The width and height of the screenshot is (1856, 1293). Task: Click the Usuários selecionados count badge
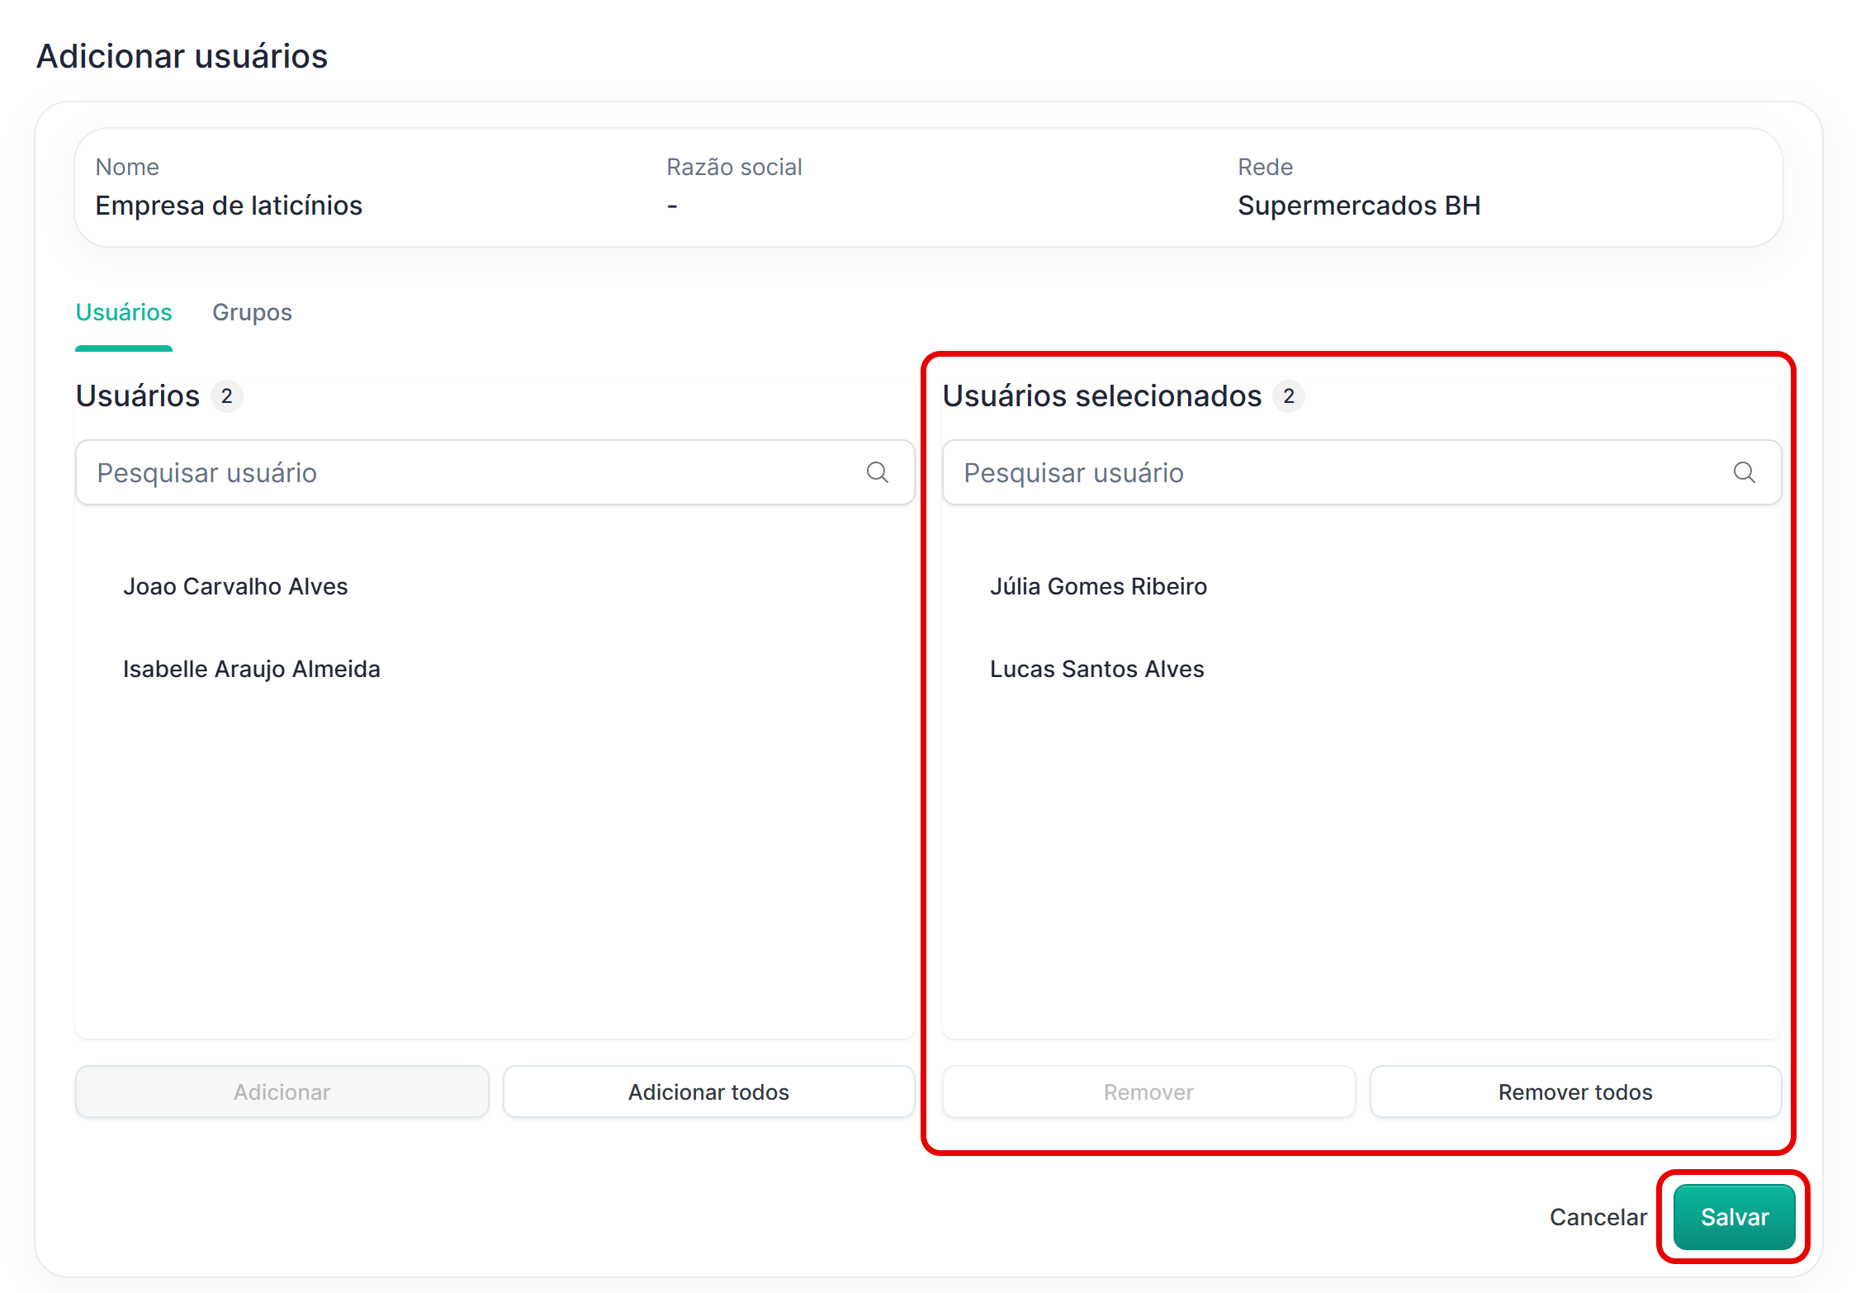click(1288, 396)
